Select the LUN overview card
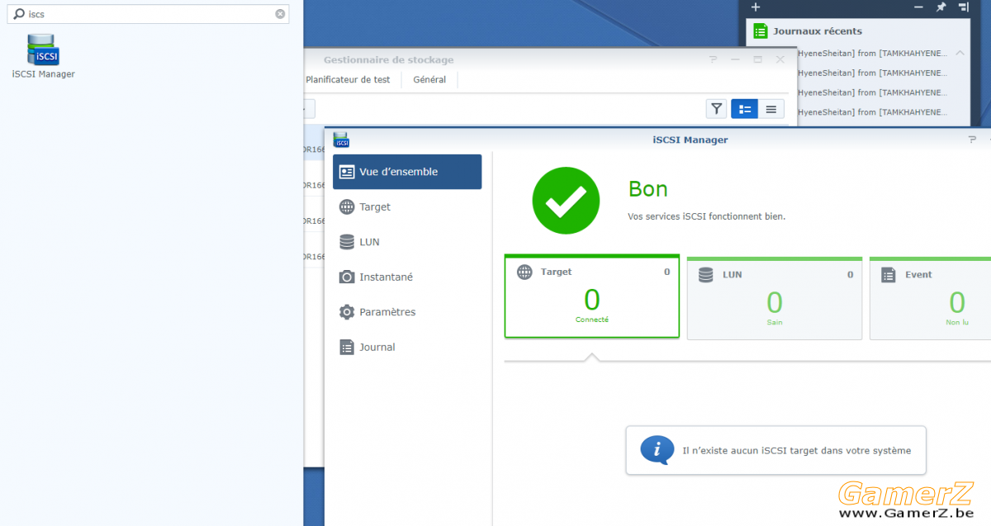This screenshot has width=991, height=526. [x=775, y=298]
